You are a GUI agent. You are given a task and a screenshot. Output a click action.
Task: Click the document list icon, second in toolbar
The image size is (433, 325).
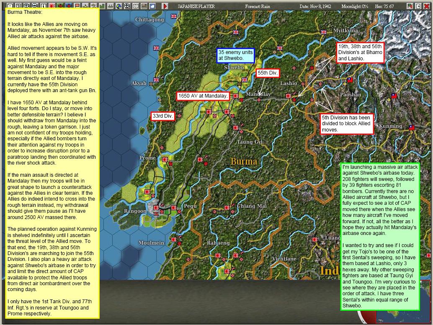tap(18, 6)
